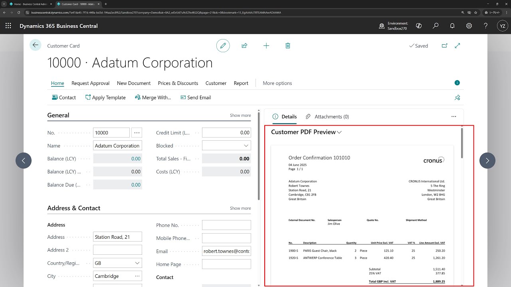Show the teal information indicator
The image size is (511, 287).
(x=457, y=83)
